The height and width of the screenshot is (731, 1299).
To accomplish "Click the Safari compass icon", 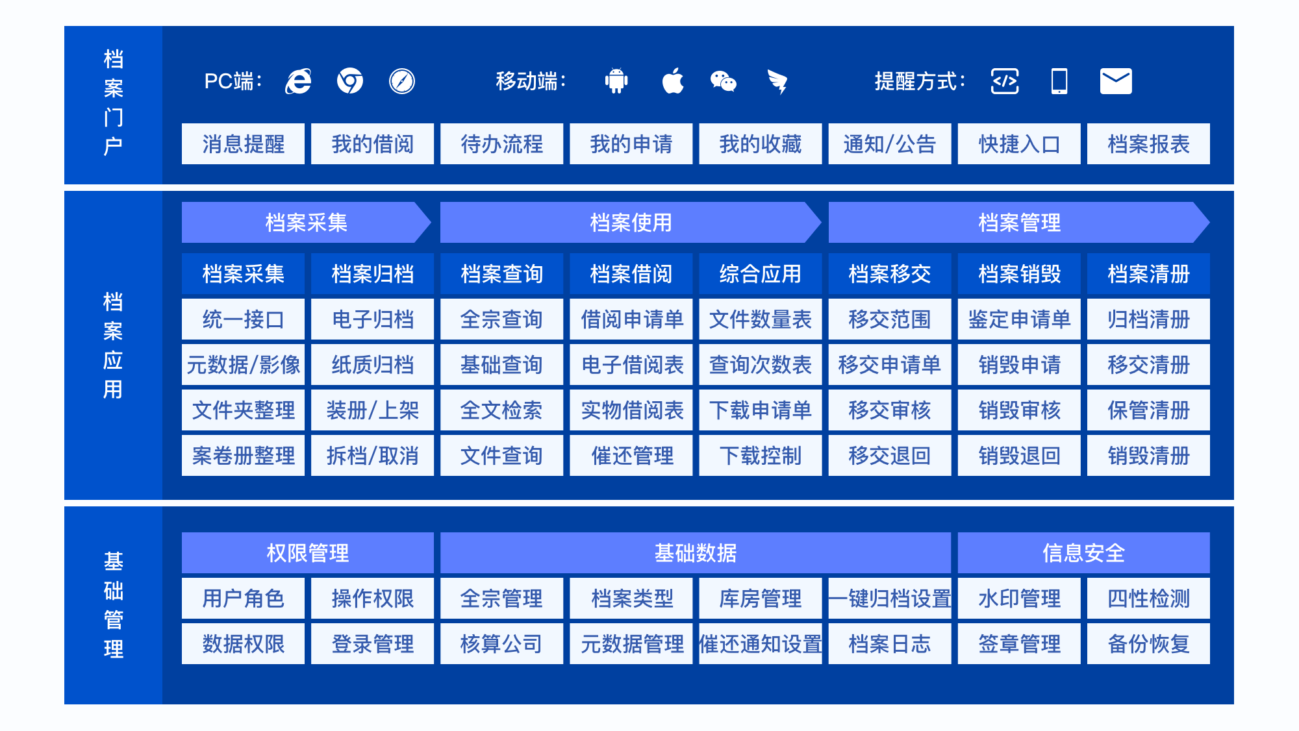I will tap(402, 81).
